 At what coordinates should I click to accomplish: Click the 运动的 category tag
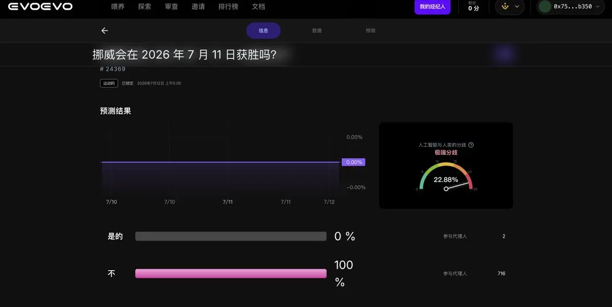coord(109,83)
